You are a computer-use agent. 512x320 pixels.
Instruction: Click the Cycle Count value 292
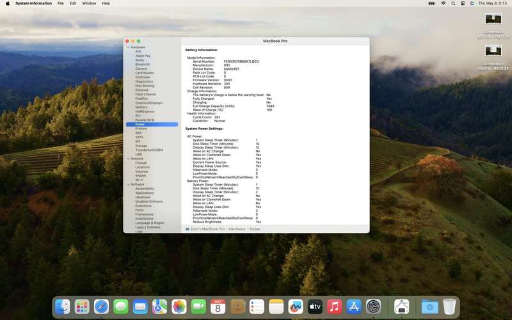click(217, 117)
